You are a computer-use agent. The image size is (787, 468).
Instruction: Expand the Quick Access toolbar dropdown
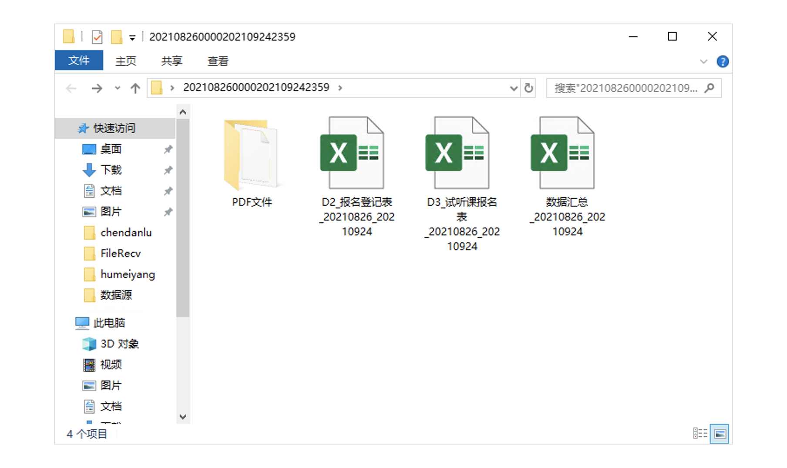[x=132, y=37]
